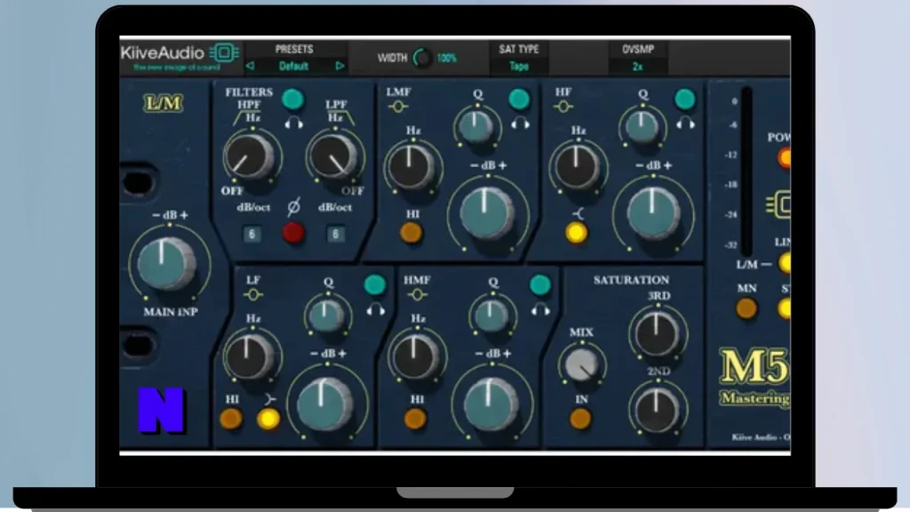Image resolution: width=910 pixels, height=512 pixels.
Task: Click the 3RD harmonic saturation knob
Action: tap(658, 333)
